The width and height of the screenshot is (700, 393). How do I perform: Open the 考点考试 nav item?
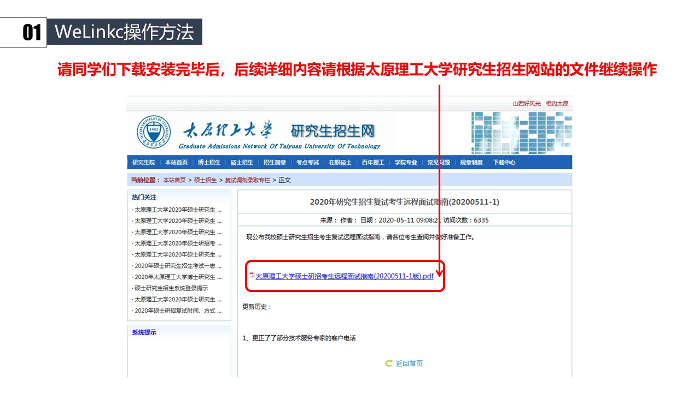(x=307, y=163)
